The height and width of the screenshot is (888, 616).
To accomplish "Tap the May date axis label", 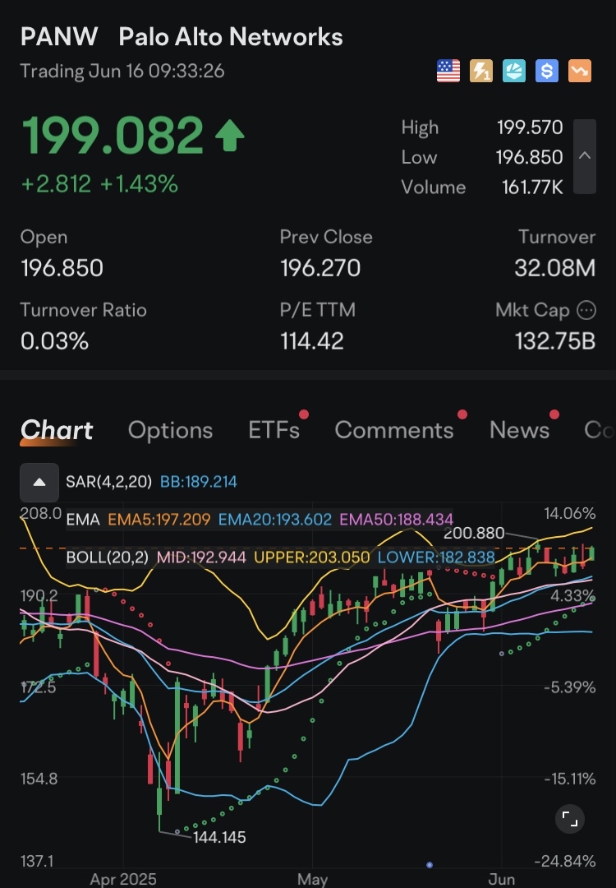I will (312, 879).
